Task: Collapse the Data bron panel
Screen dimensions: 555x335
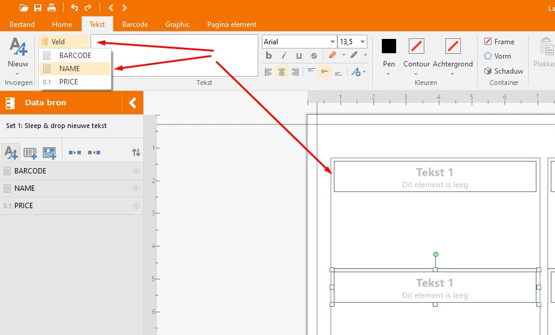Action: click(x=133, y=103)
